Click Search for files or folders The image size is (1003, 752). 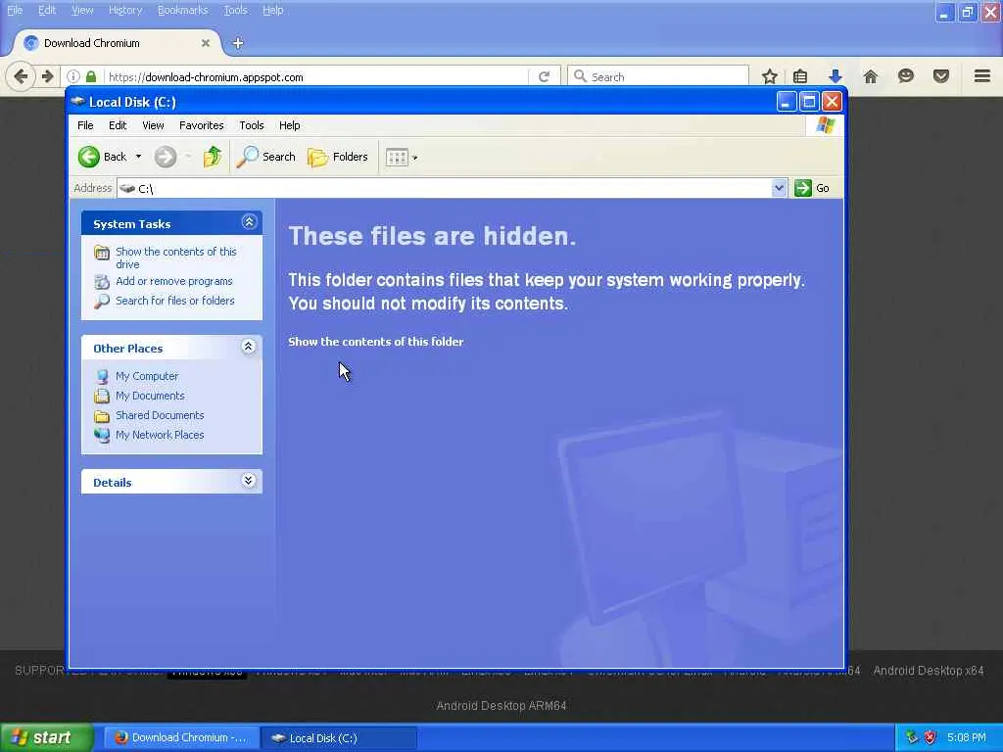pyautogui.click(x=174, y=300)
